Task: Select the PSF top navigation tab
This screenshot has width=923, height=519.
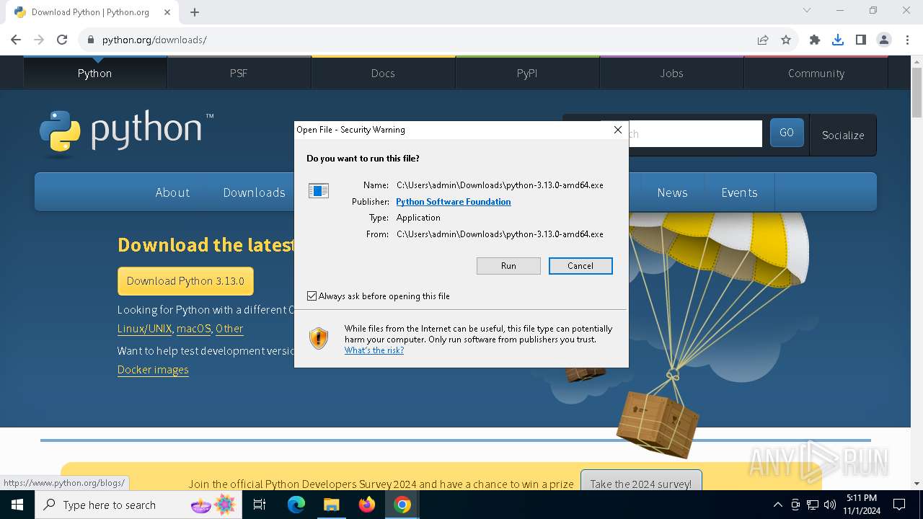Action: (239, 73)
